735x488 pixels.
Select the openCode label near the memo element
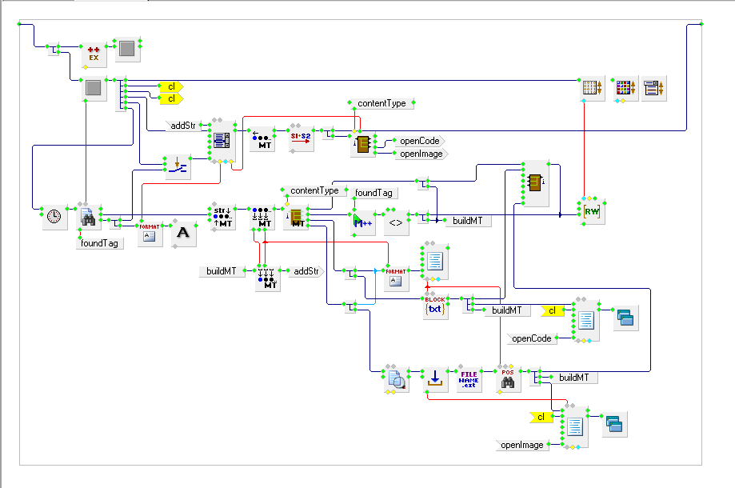click(x=532, y=338)
